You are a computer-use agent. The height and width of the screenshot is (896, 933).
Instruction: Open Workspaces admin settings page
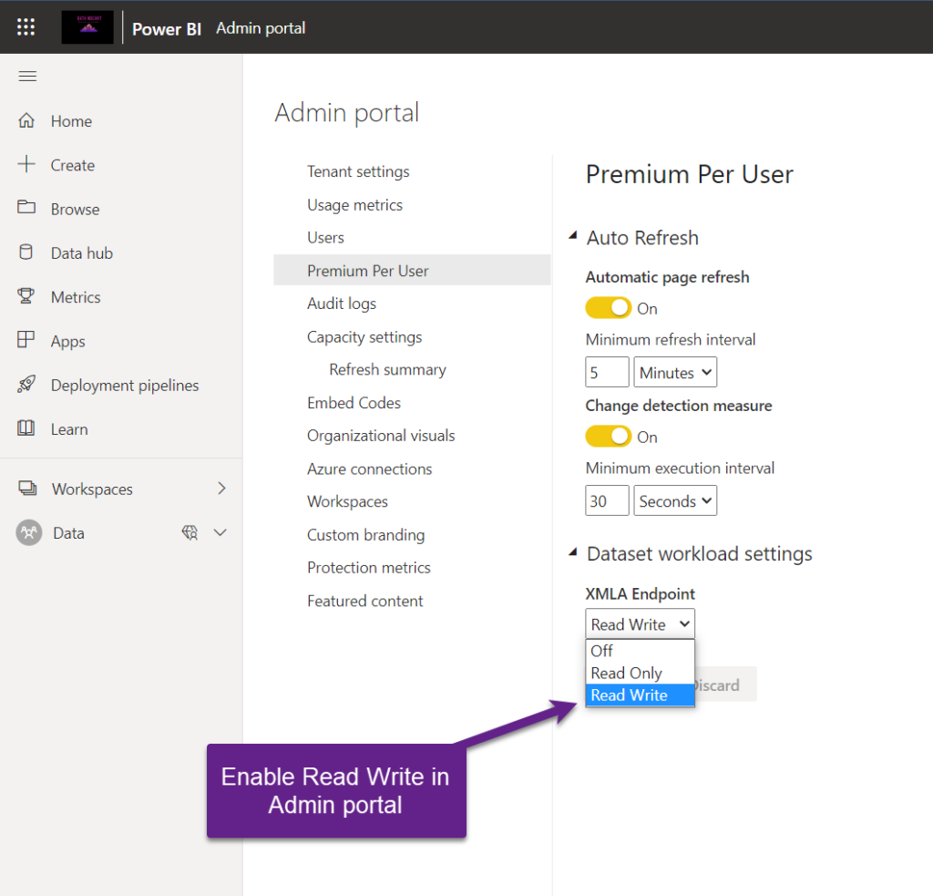[347, 502]
